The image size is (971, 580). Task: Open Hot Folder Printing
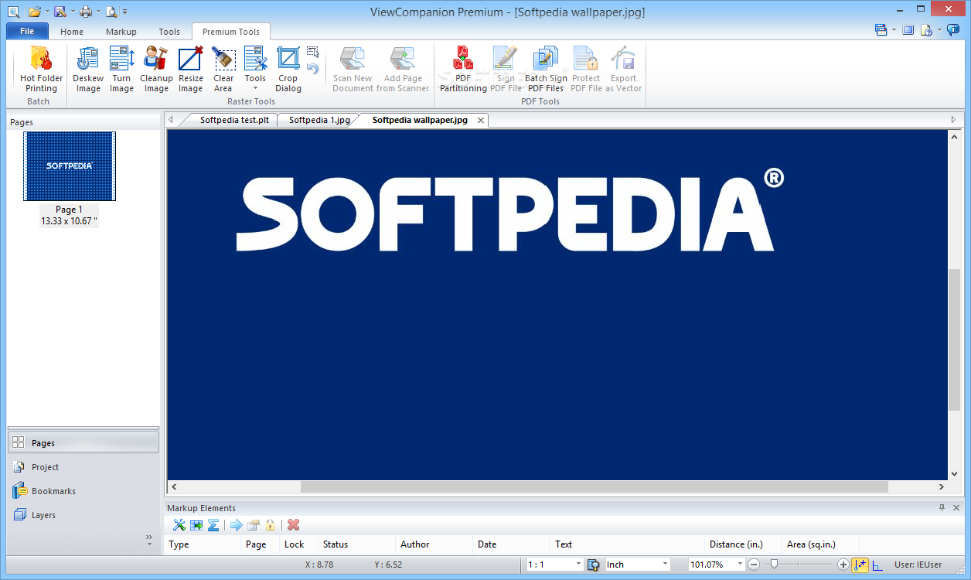point(41,69)
